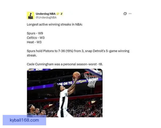Click the gold verified checkmark badge
Image resolution: width=161 pixels, height=128 pixels.
(x=58, y=14)
